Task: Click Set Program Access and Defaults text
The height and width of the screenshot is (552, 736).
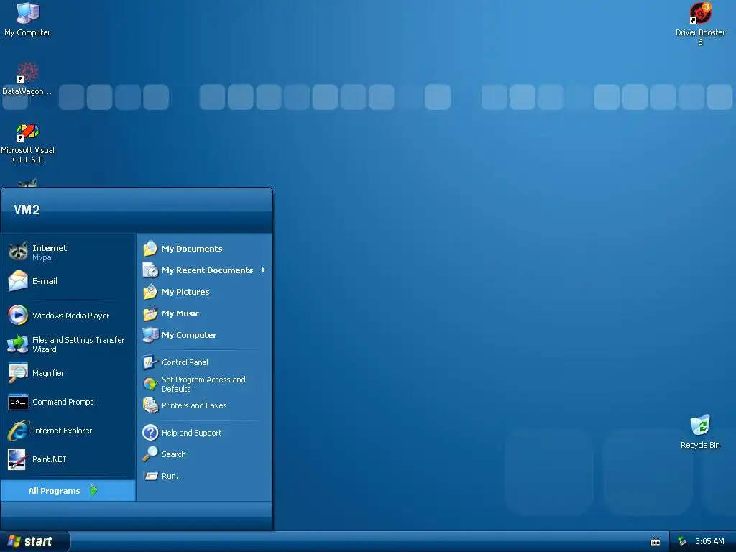Action: coord(203,384)
